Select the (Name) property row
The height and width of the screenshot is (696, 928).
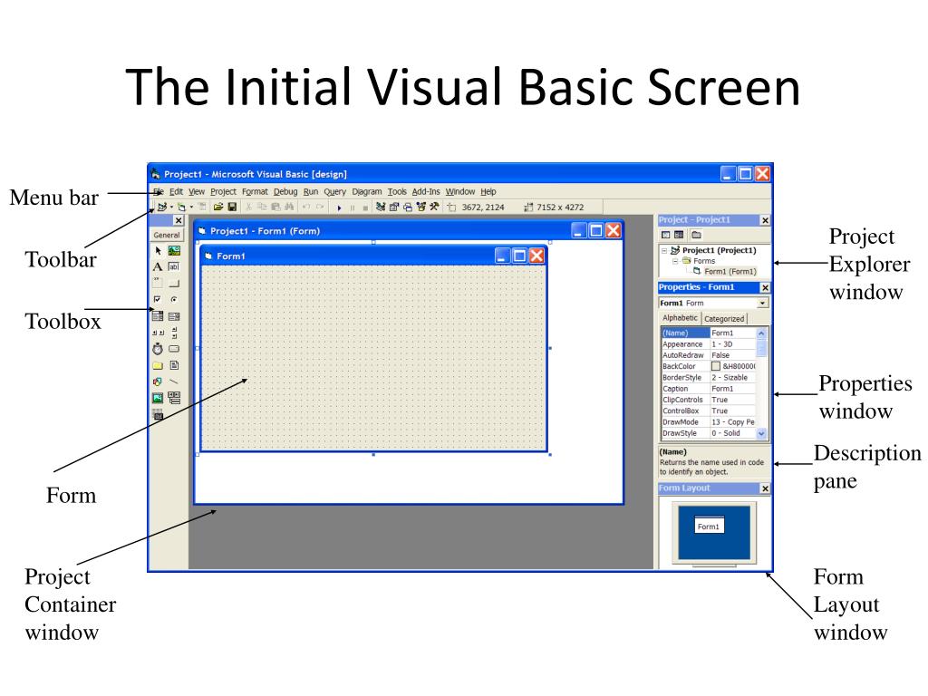coord(709,333)
